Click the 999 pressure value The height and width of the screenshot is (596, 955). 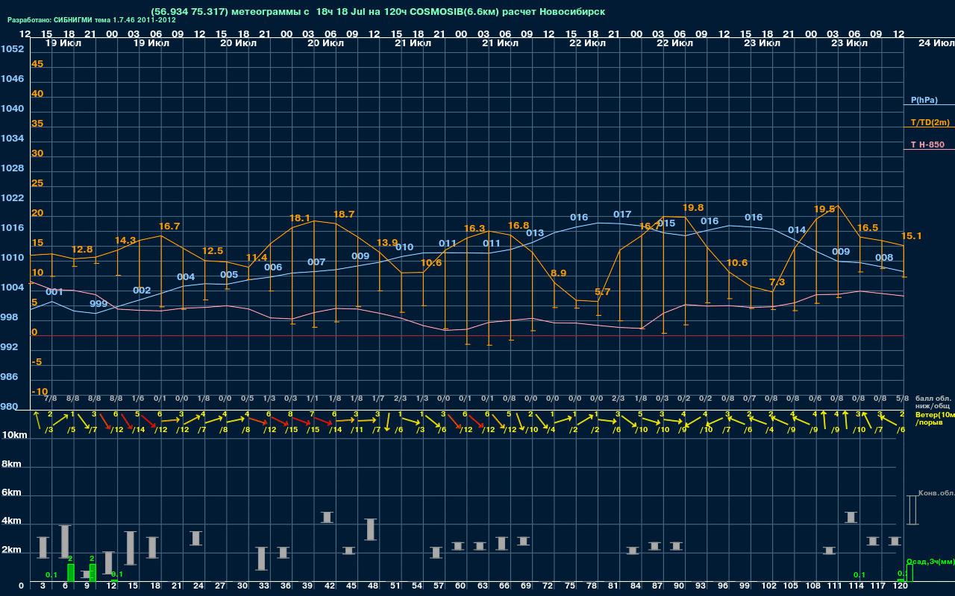tap(98, 304)
